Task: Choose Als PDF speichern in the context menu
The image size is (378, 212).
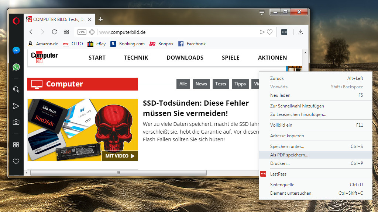Action: pos(316,155)
